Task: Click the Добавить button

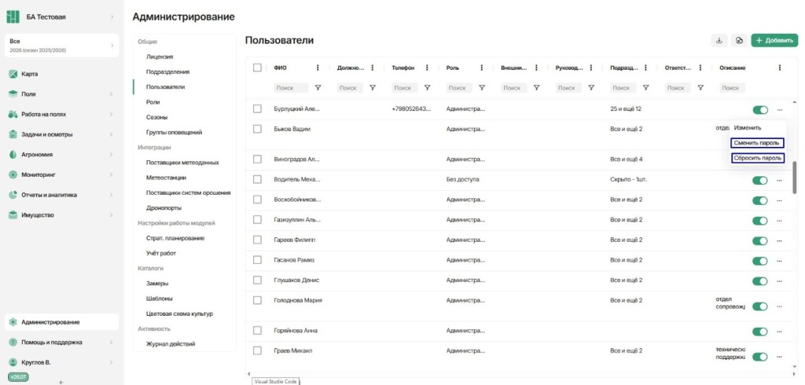Action: (774, 41)
